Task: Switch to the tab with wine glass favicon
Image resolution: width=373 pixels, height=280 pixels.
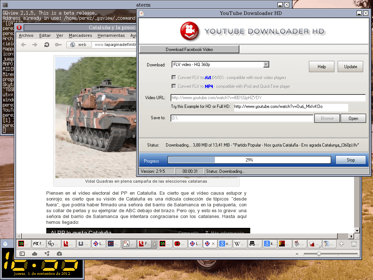Action: [314, 244]
